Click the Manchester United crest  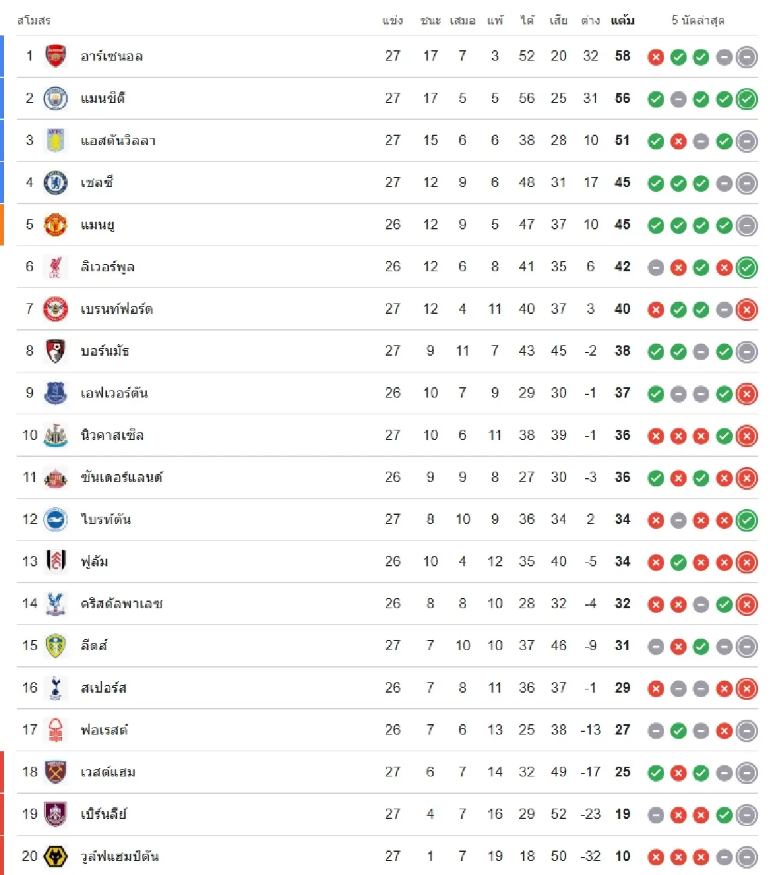tap(55, 225)
